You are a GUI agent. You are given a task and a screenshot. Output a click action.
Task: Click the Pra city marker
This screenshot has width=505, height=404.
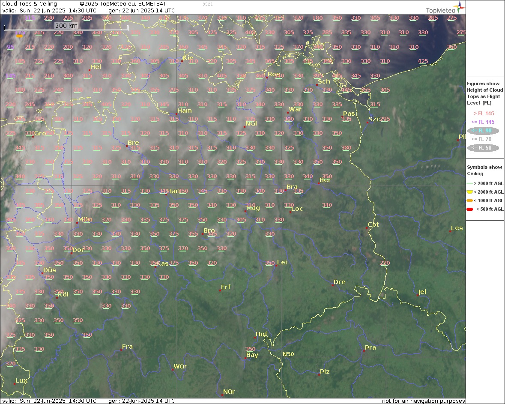364,351
